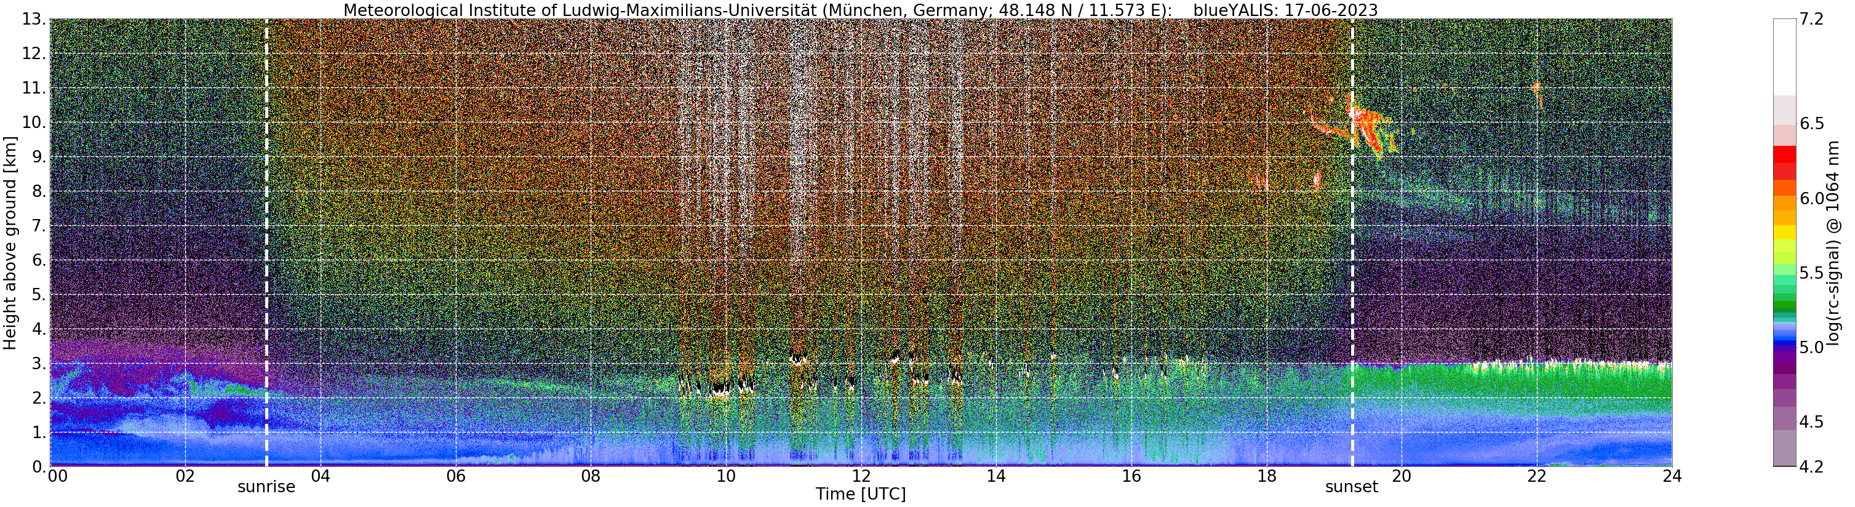Click the '8.' height axis tick label
The image size is (1855, 507).
[x=38, y=191]
